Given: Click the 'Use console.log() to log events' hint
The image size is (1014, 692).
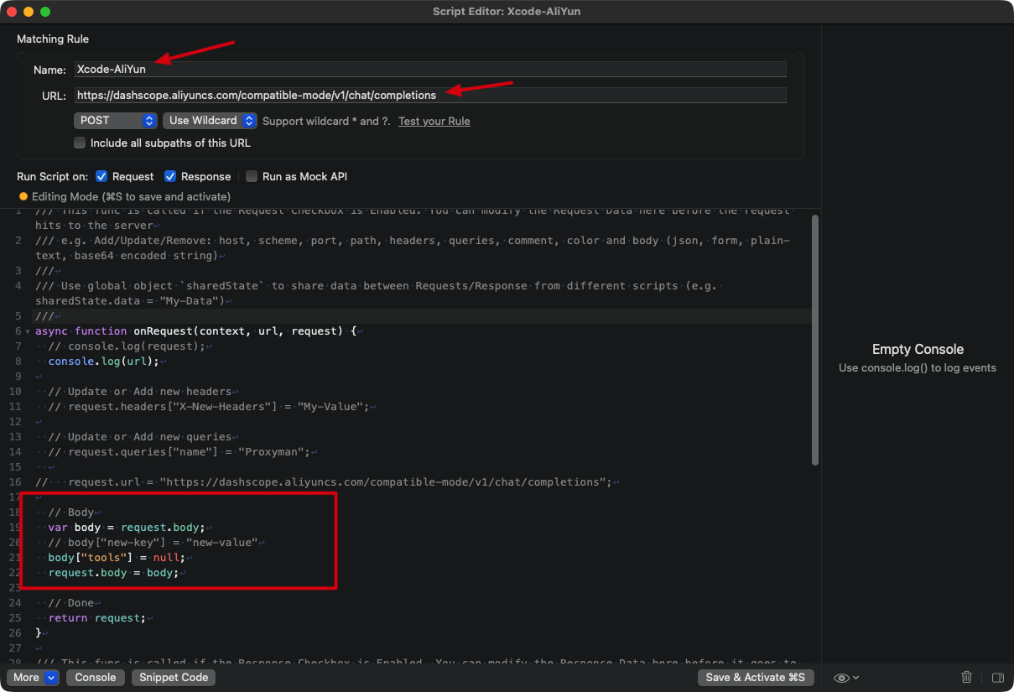Looking at the screenshot, I should (x=918, y=368).
